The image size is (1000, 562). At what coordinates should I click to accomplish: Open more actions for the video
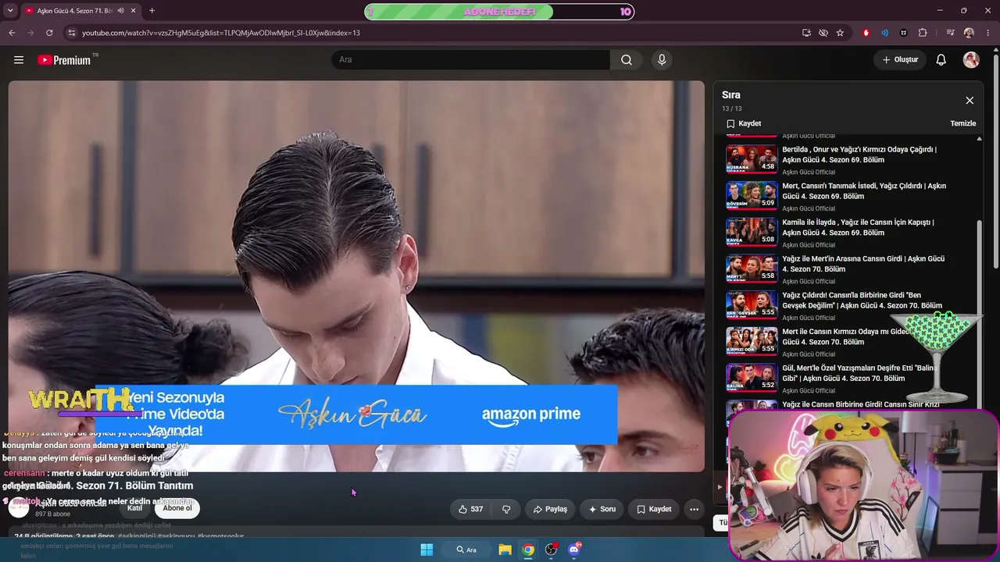coord(694,509)
